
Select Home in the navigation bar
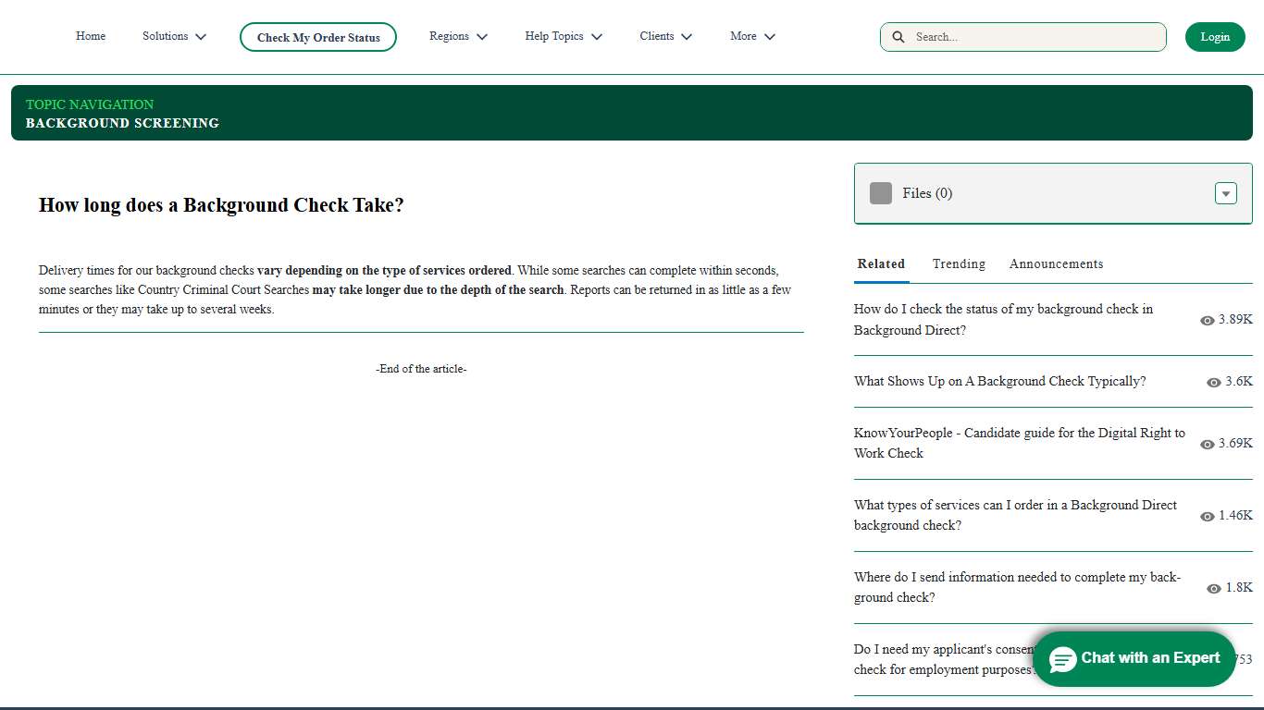91,36
